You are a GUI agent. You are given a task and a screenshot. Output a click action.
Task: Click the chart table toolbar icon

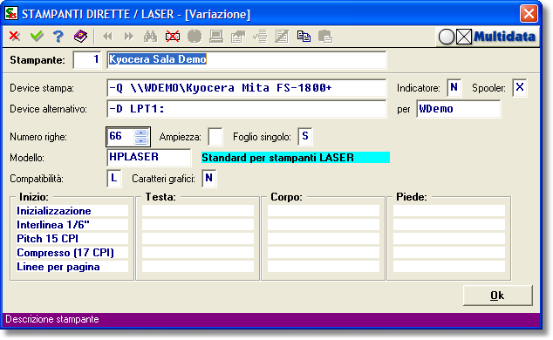click(238, 37)
